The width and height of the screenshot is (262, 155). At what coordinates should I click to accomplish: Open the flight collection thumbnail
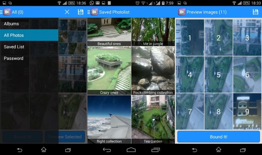(109, 119)
